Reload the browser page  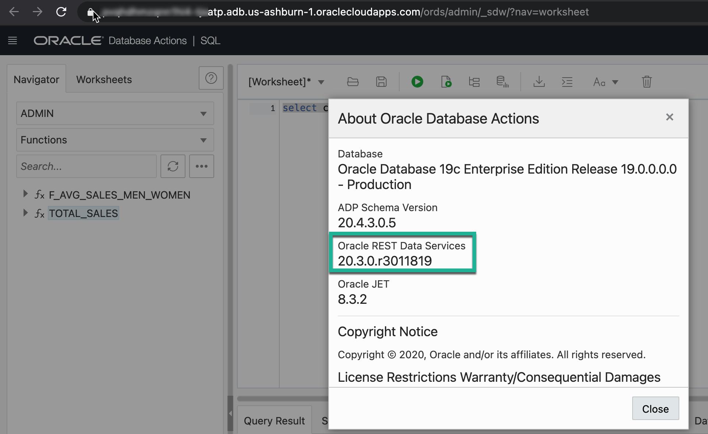(61, 12)
